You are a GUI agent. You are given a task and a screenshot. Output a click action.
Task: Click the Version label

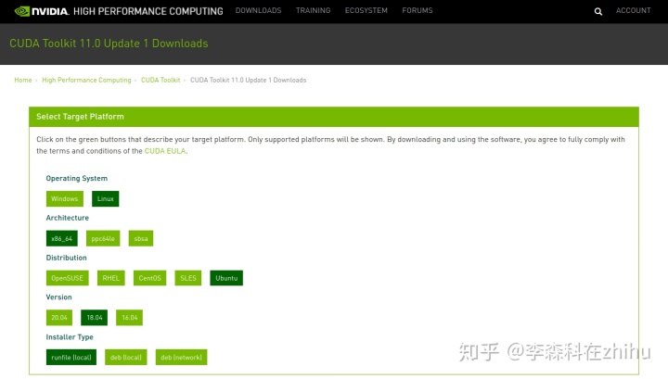pos(58,297)
